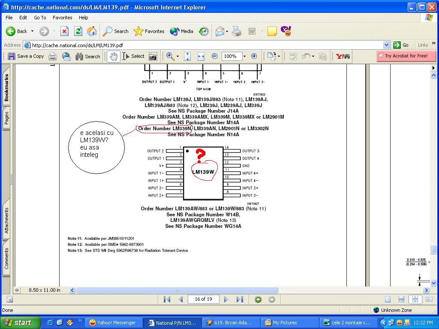The height and width of the screenshot is (329, 439).
Task: Click the Fit Page height icon
Action: pos(187,57)
